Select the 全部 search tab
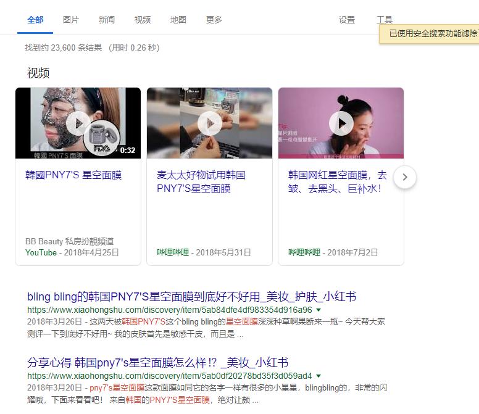Image resolution: width=479 pixels, height=414 pixels. pos(35,20)
